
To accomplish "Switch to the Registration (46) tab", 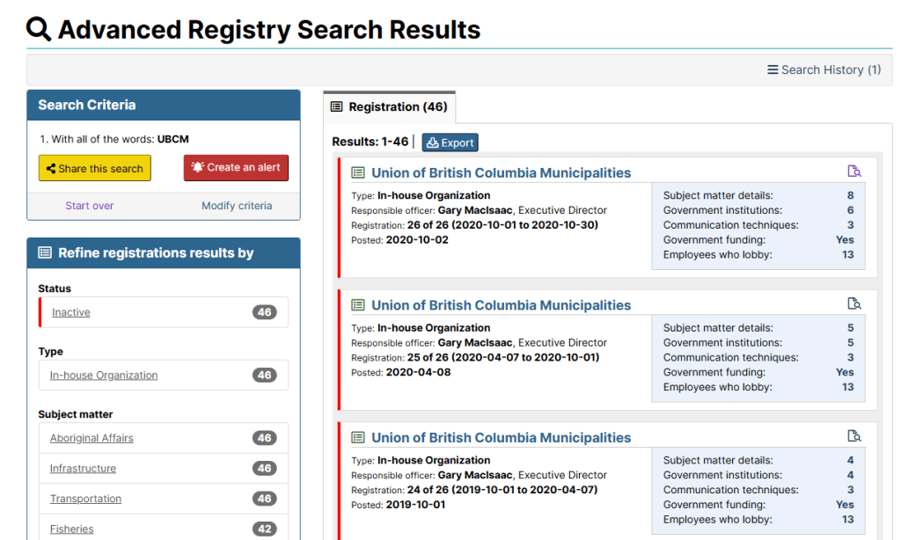I will (389, 107).
